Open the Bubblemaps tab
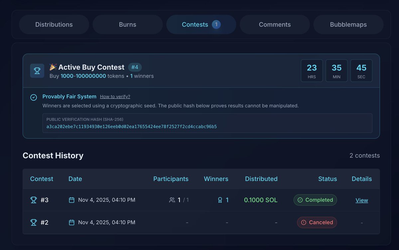Viewport: 399px width, 250px height. [348, 24]
